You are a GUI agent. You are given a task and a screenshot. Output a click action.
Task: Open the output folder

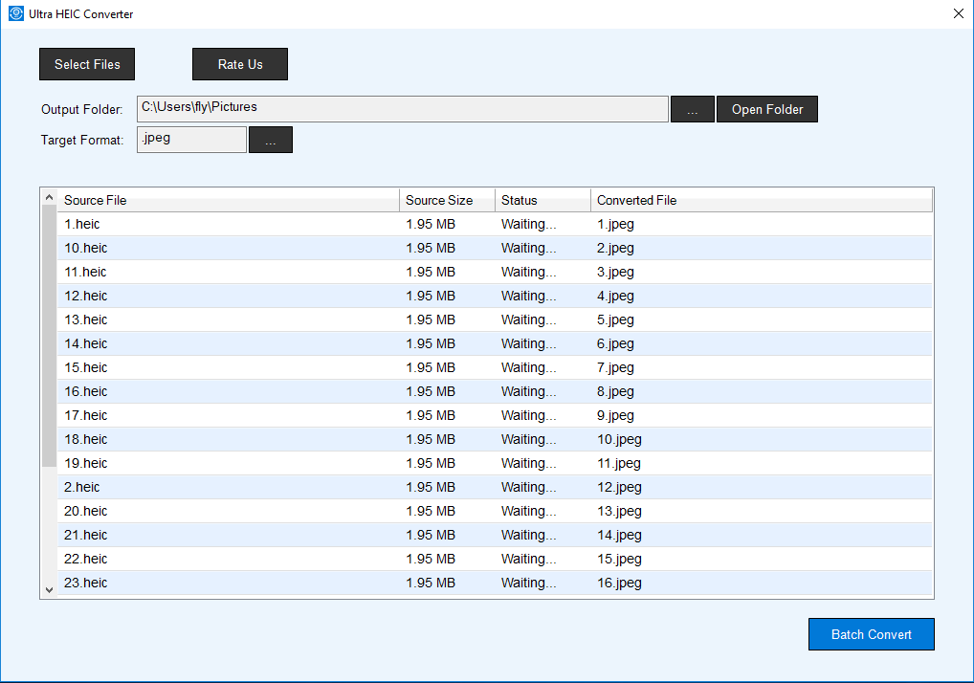(x=767, y=109)
